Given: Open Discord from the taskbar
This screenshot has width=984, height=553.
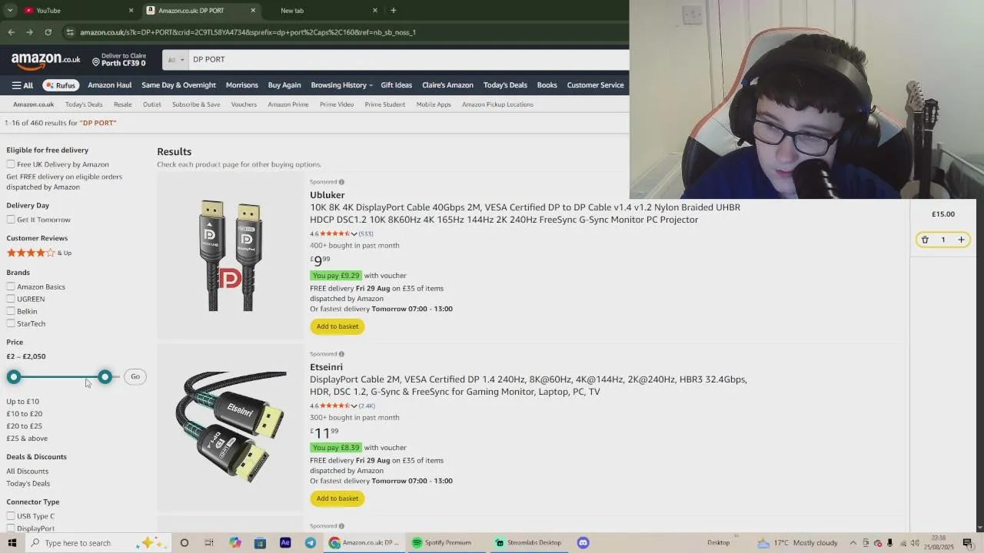Looking at the screenshot, I should (583, 543).
